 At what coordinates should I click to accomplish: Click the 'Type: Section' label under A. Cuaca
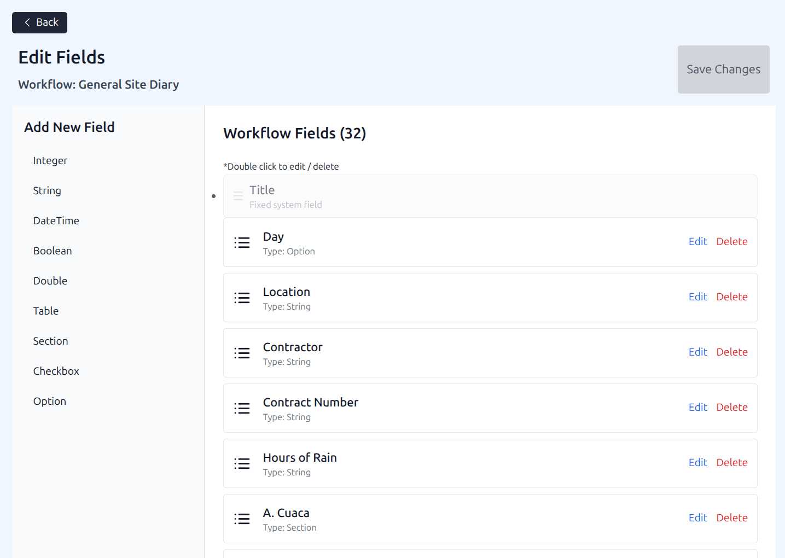(x=290, y=528)
